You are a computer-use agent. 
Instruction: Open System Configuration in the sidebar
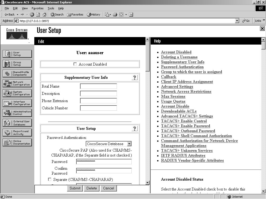click(x=17, y=93)
